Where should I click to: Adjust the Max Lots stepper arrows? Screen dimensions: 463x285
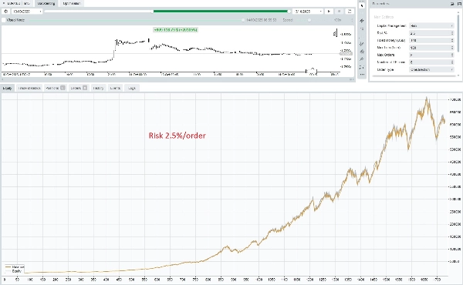tap(452, 48)
